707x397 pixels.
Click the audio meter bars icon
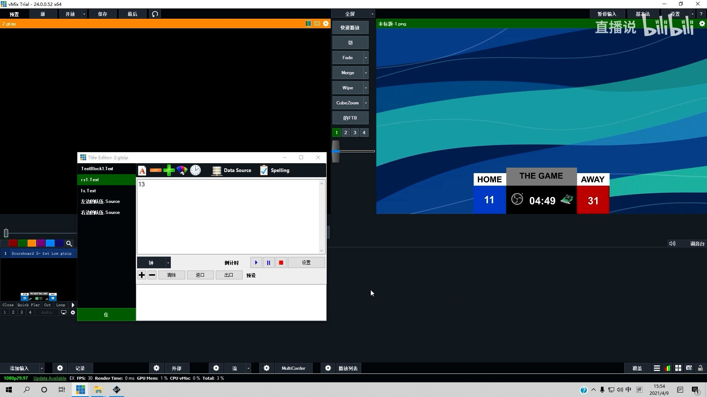667,368
